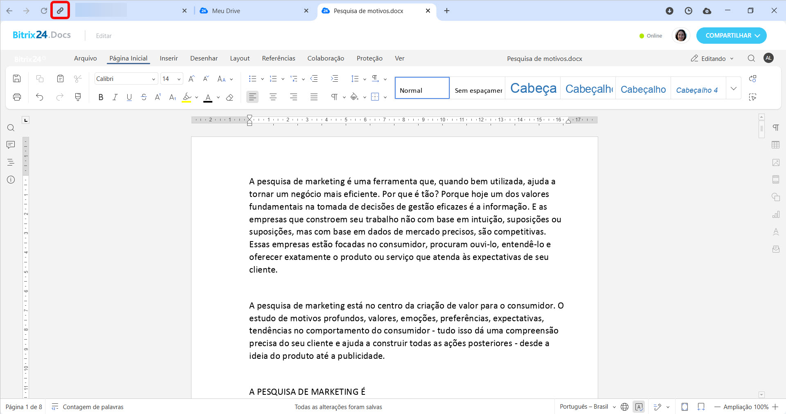Viewport: 786px width, 414px height.
Task: Click the Print icon
Action: 17,97
